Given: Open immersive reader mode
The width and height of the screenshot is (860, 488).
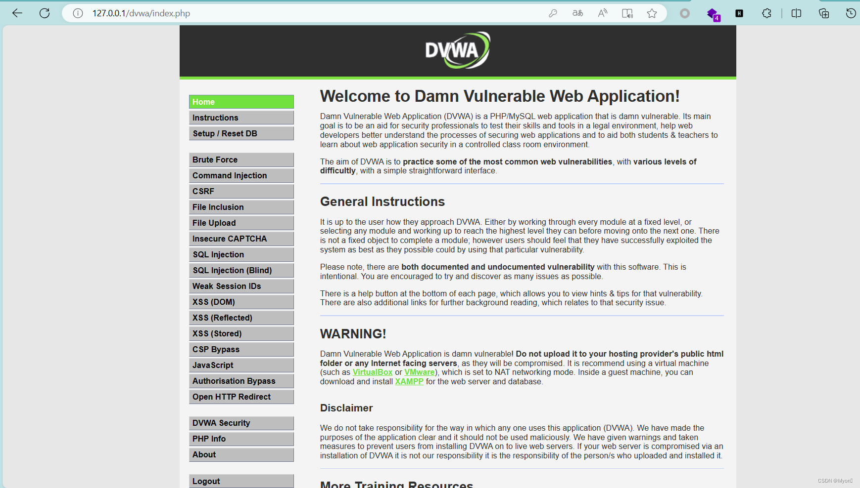Looking at the screenshot, I should 627,13.
